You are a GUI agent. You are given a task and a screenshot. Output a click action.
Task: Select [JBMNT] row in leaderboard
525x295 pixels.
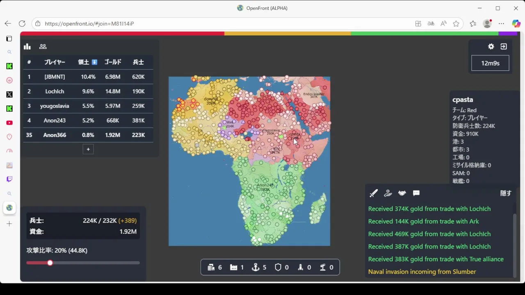click(x=88, y=77)
